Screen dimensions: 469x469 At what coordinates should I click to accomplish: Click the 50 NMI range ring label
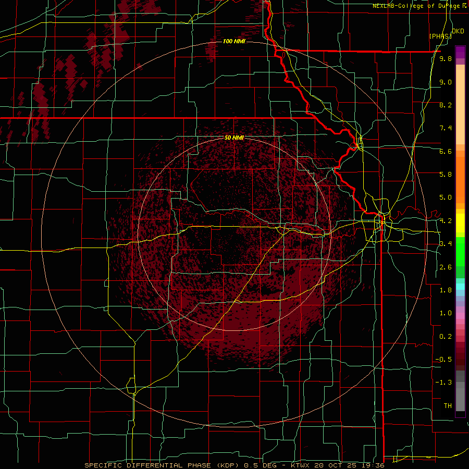click(234, 138)
